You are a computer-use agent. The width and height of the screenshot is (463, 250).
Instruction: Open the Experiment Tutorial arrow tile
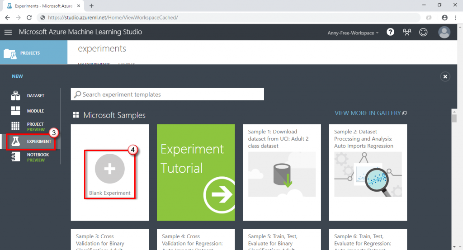click(196, 172)
